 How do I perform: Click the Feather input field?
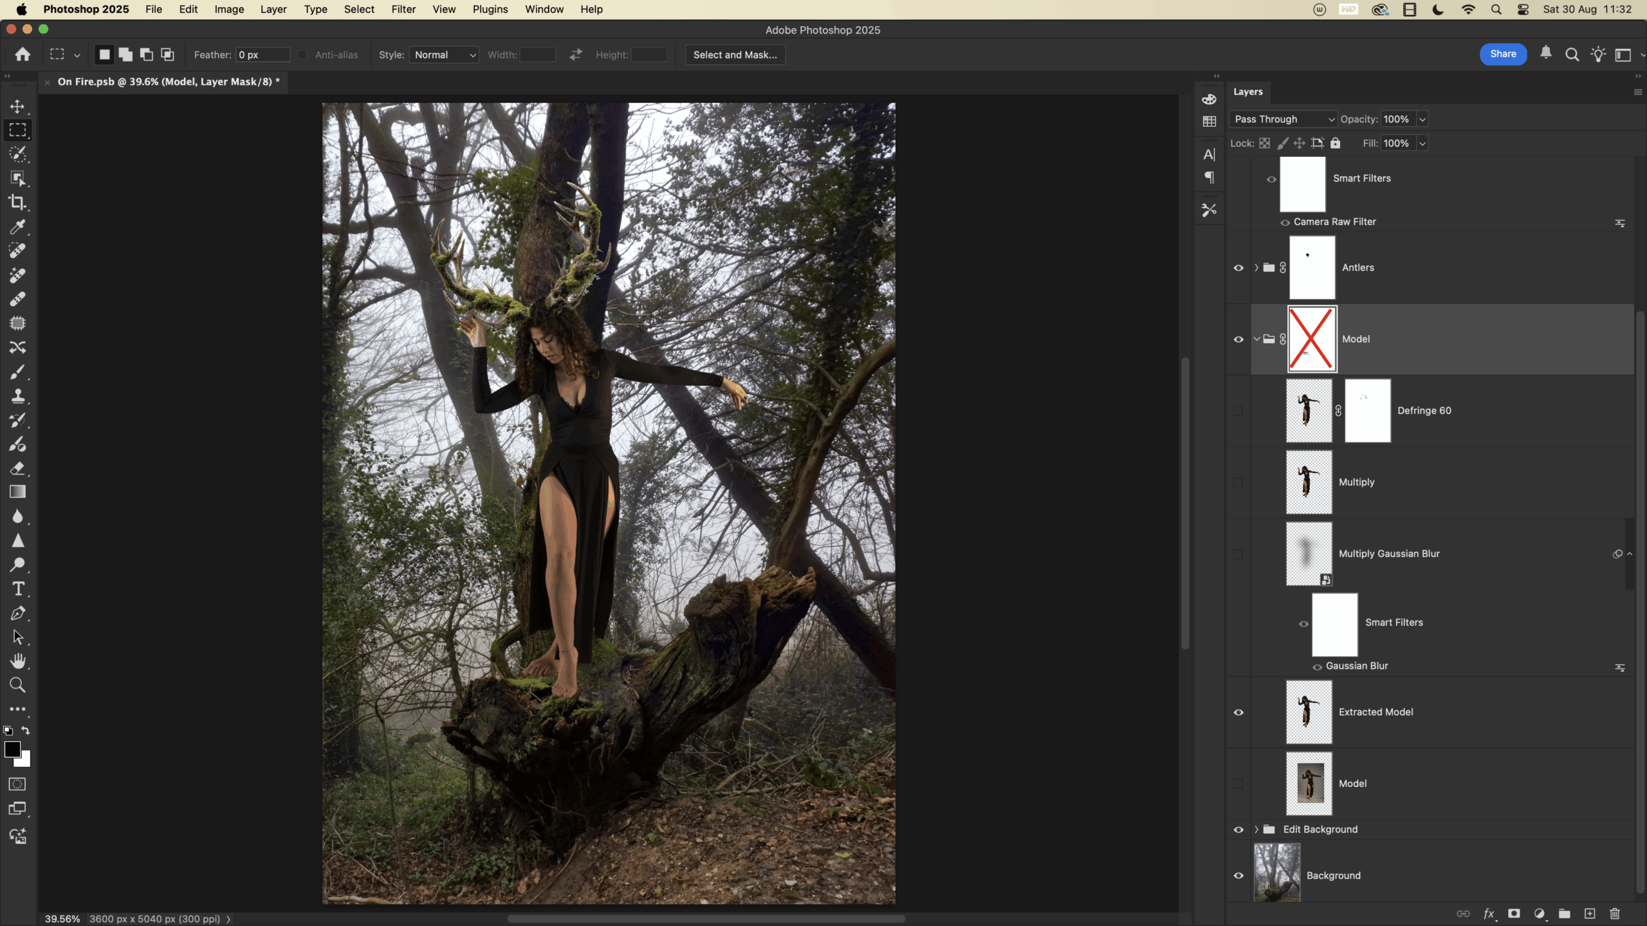(262, 55)
